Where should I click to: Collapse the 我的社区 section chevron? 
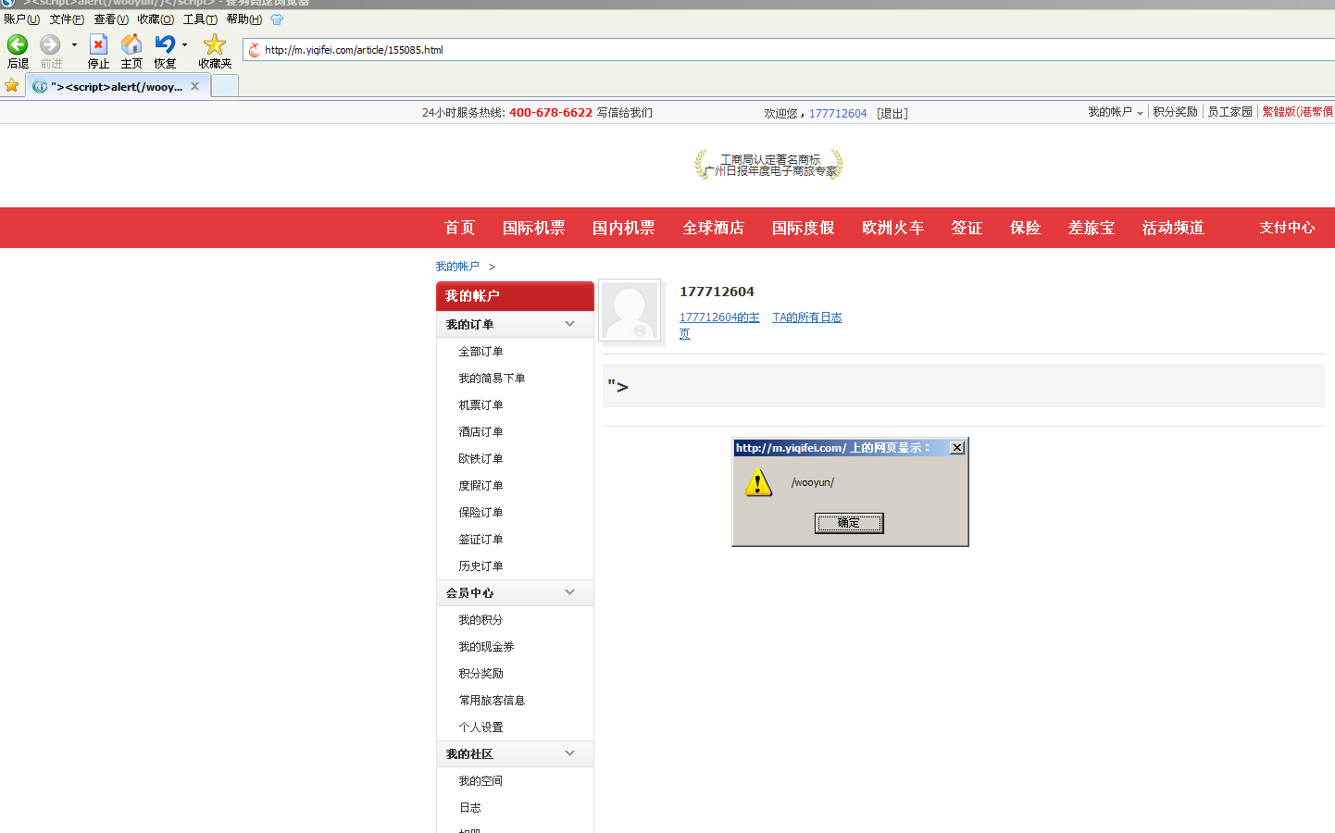click(569, 753)
